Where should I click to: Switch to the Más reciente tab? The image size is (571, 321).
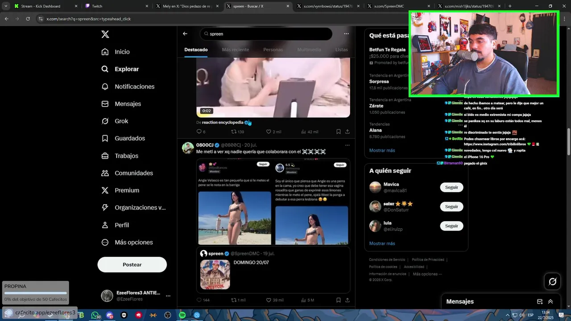[236, 49]
